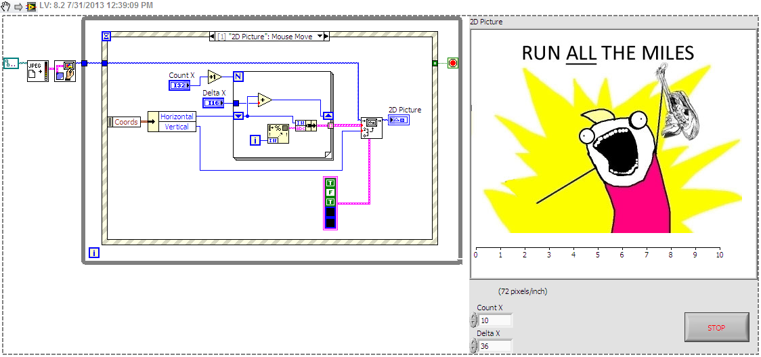The height and width of the screenshot is (357, 761).
Task: Click the Count X stepper control
Action: point(473,320)
